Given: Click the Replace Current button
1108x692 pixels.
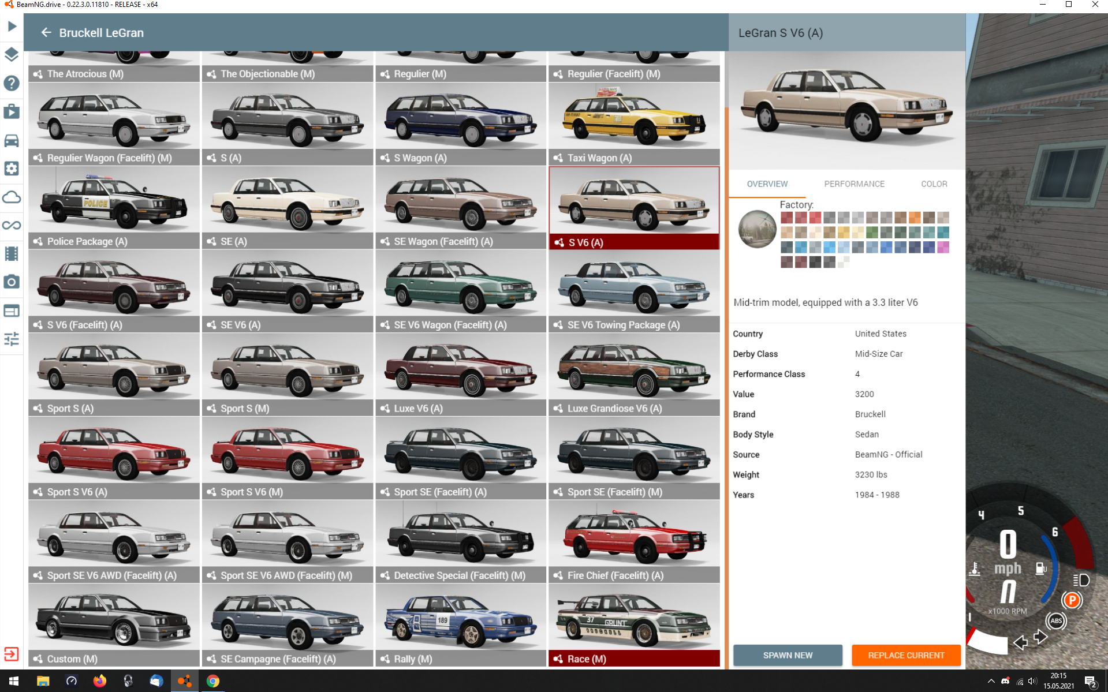Looking at the screenshot, I should pos(906,655).
